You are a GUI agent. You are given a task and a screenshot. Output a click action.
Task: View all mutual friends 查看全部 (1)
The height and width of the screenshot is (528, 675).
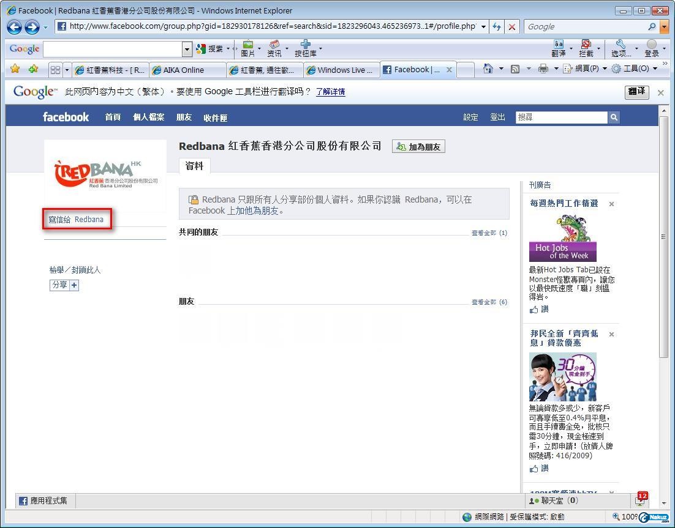489,233
